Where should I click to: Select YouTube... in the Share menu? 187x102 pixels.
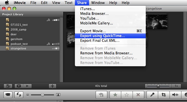[110, 18]
